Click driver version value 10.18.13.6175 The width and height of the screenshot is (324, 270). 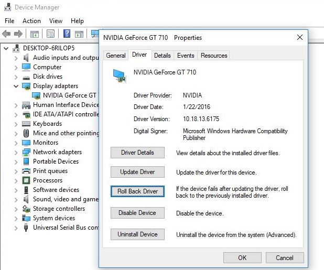201,119
